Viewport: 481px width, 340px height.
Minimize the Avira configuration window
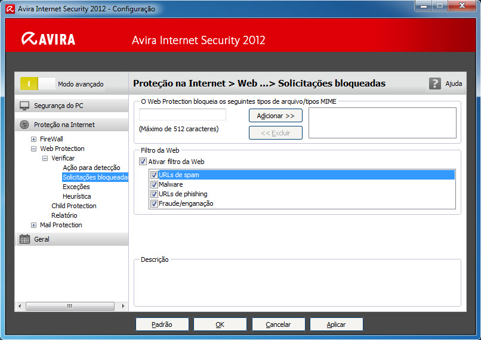tap(424, 6)
